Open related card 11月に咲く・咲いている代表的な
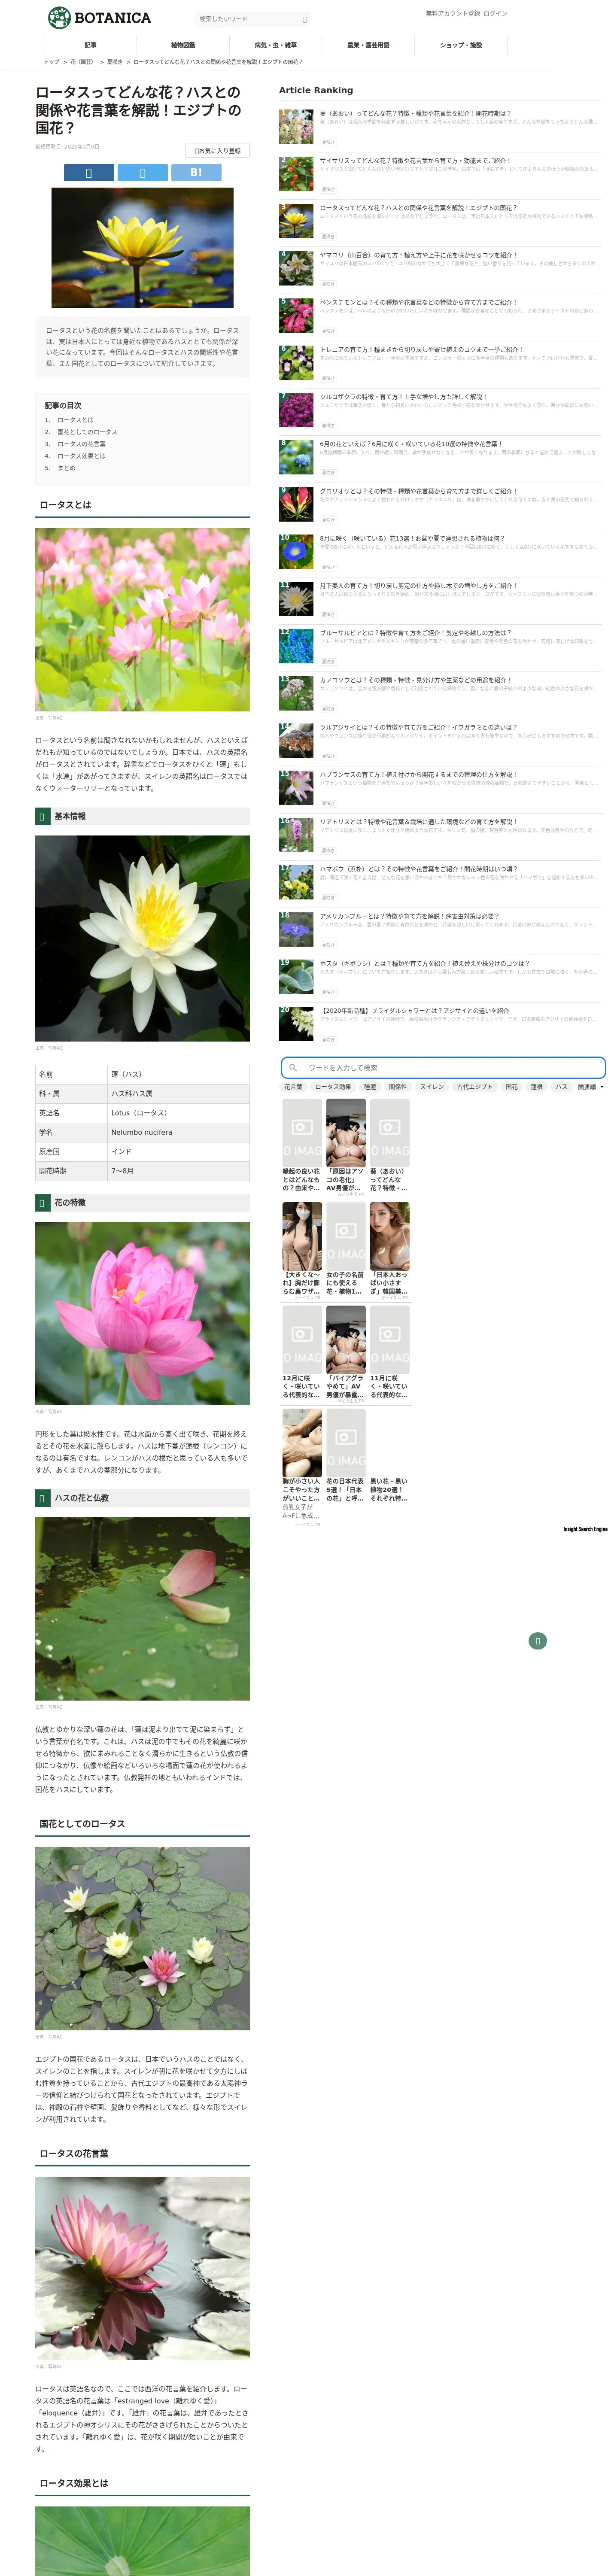Image resolution: width=608 pixels, height=2576 pixels. pyautogui.click(x=390, y=1352)
